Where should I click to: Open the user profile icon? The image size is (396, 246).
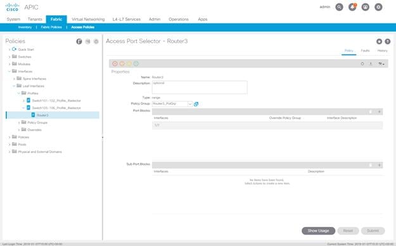tap(366, 7)
